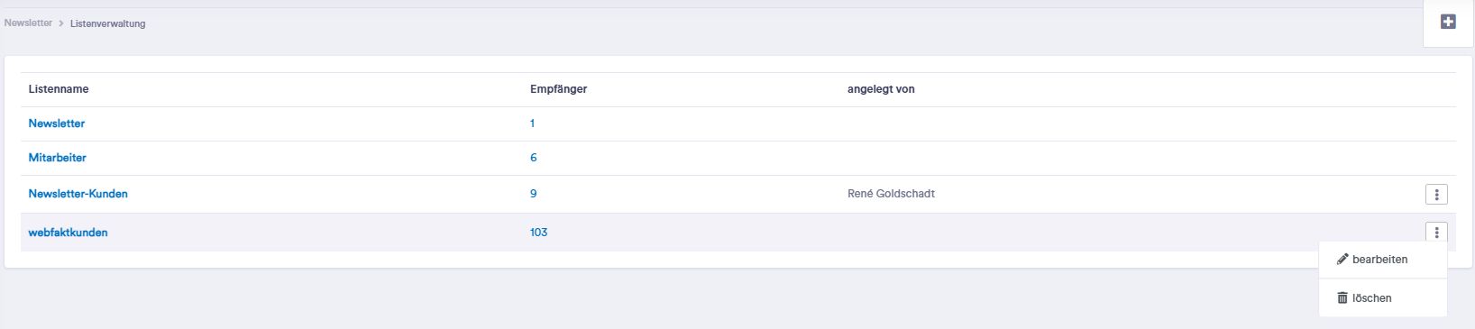Open three-dot menu for Newsletter-Kunden row
The width and height of the screenshot is (1475, 329).
(1436, 194)
